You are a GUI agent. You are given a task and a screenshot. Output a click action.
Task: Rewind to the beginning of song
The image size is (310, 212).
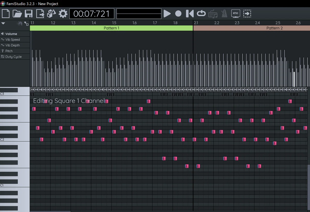(x=190, y=13)
